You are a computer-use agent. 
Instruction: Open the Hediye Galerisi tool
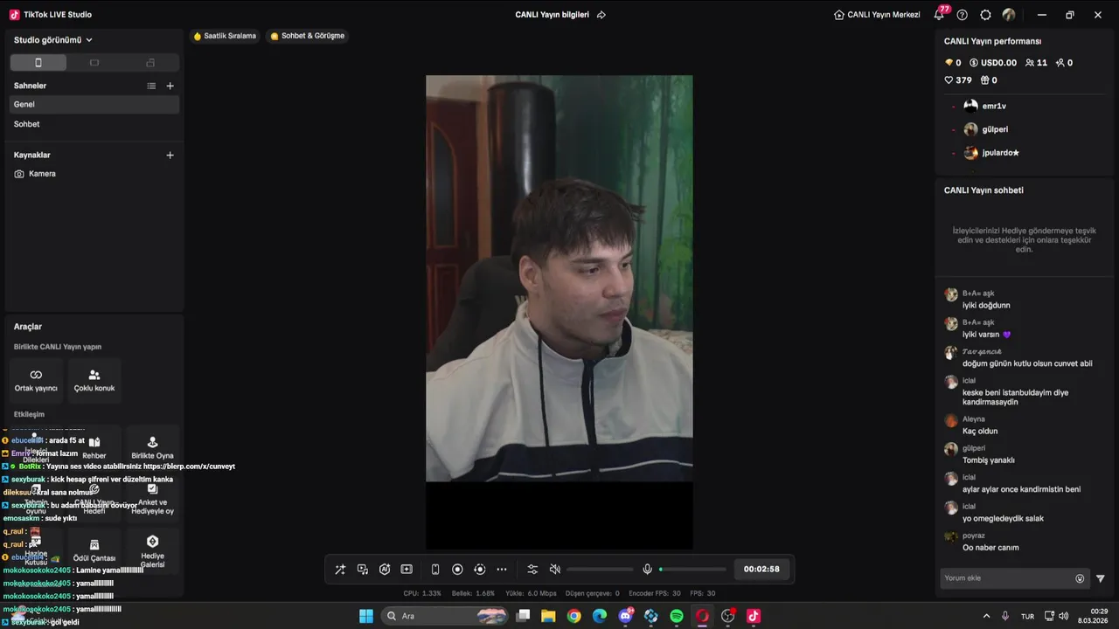tap(152, 551)
